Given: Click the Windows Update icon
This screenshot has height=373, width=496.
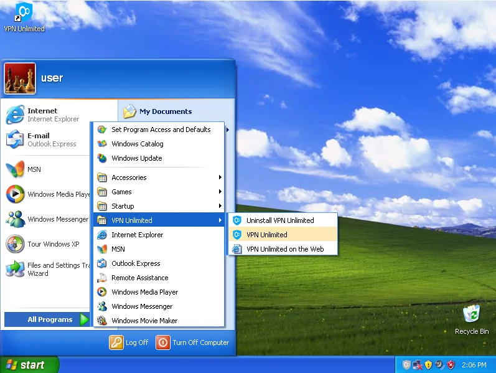Looking at the screenshot, I should coord(102,158).
